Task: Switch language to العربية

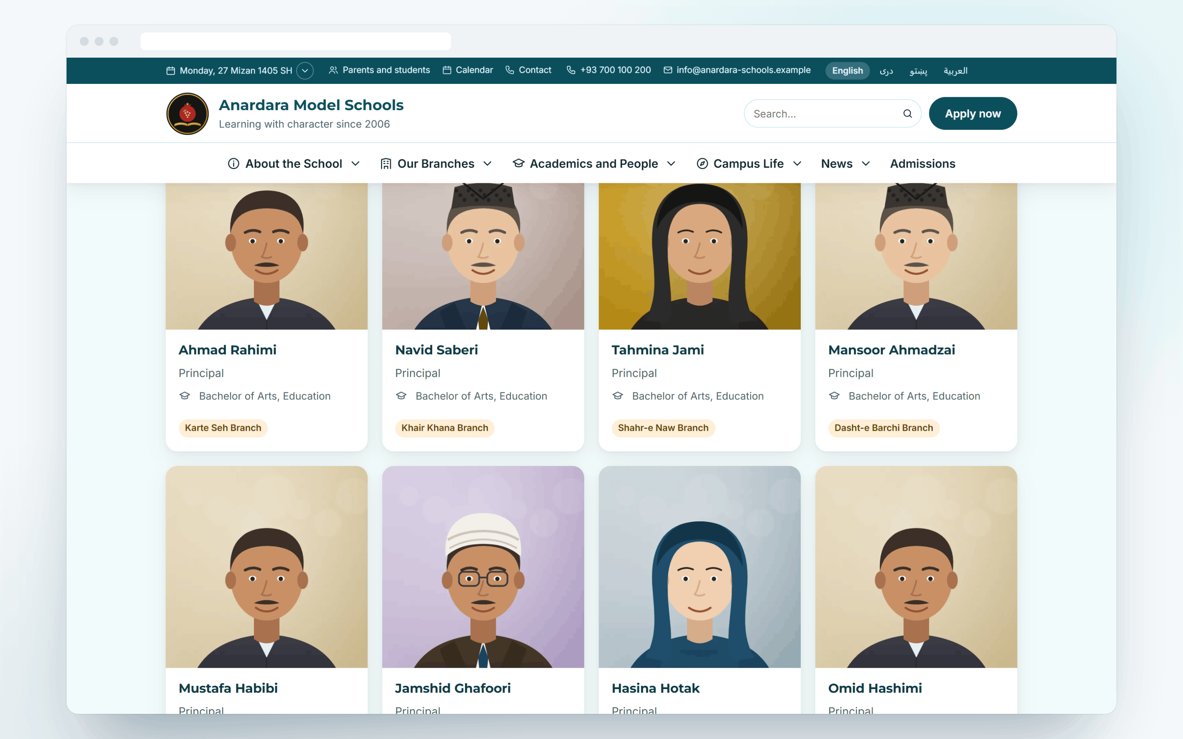Action: tap(956, 71)
